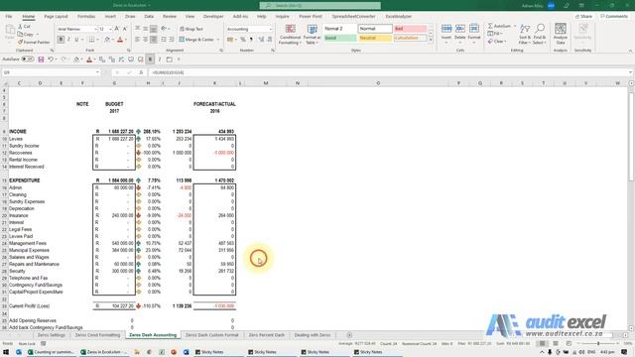635x357 pixels.
Task: Click the Comma Style icon
Action: (251, 40)
